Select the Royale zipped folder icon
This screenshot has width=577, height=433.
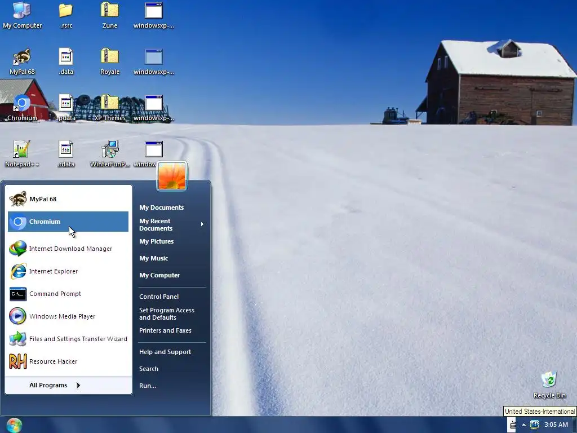[x=110, y=61]
